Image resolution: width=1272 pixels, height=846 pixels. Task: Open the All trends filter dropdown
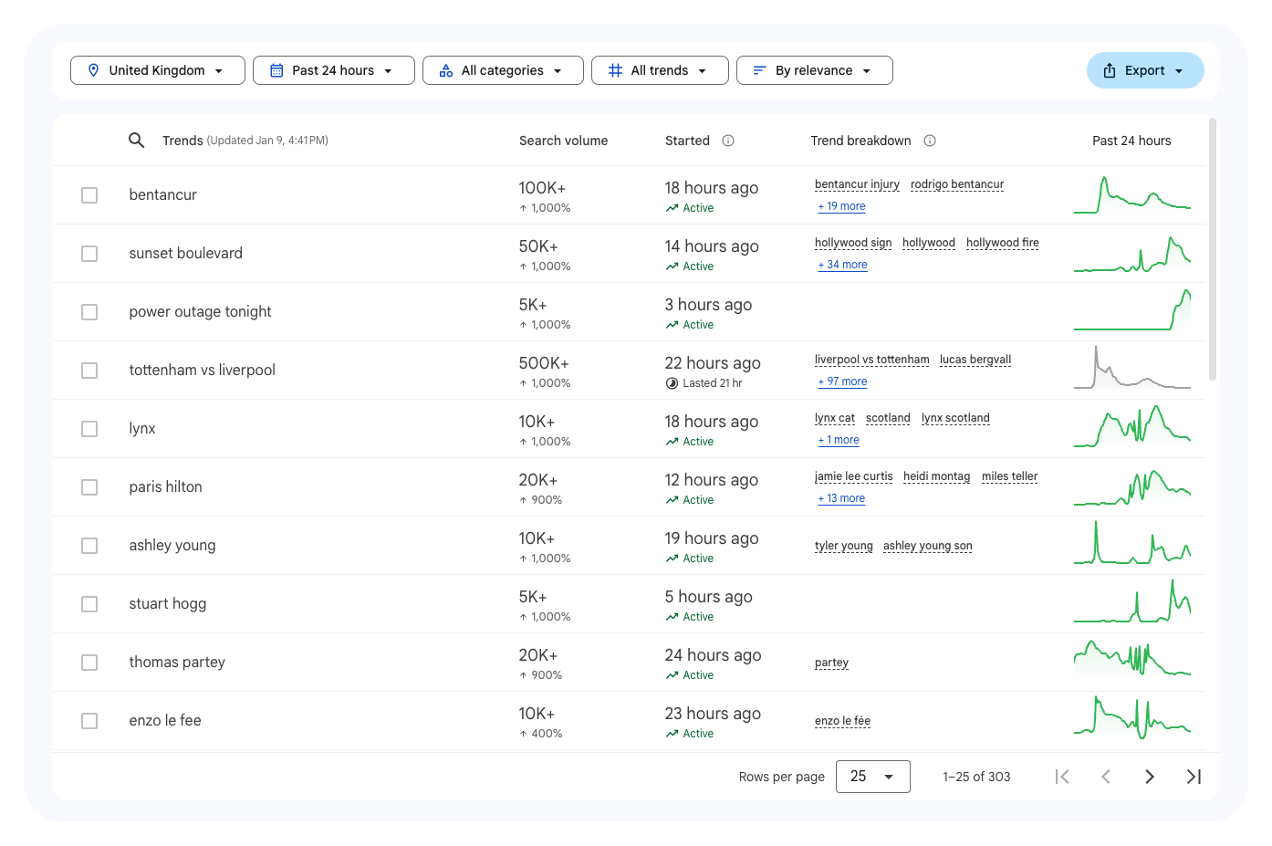[660, 70]
